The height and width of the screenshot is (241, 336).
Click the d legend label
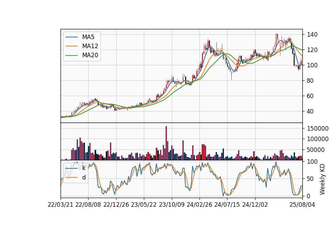[x=84, y=177]
